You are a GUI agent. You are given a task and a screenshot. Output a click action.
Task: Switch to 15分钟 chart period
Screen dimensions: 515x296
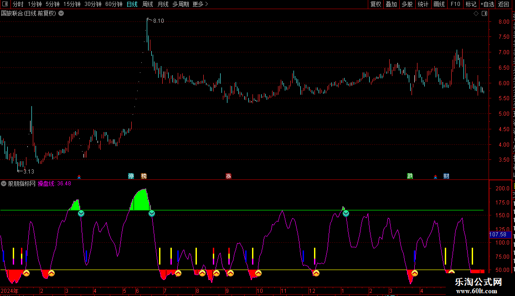tap(72, 4)
